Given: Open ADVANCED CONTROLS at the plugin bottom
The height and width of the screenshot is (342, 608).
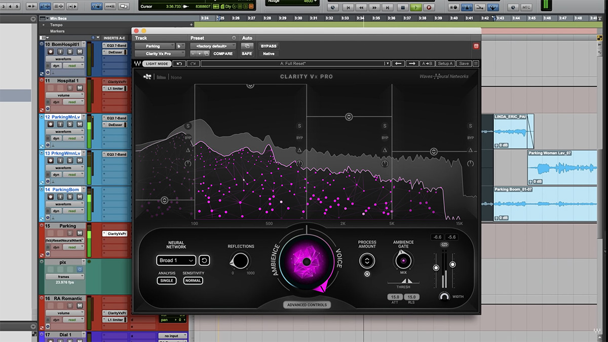Looking at the screenshot, I should point(307,305).
